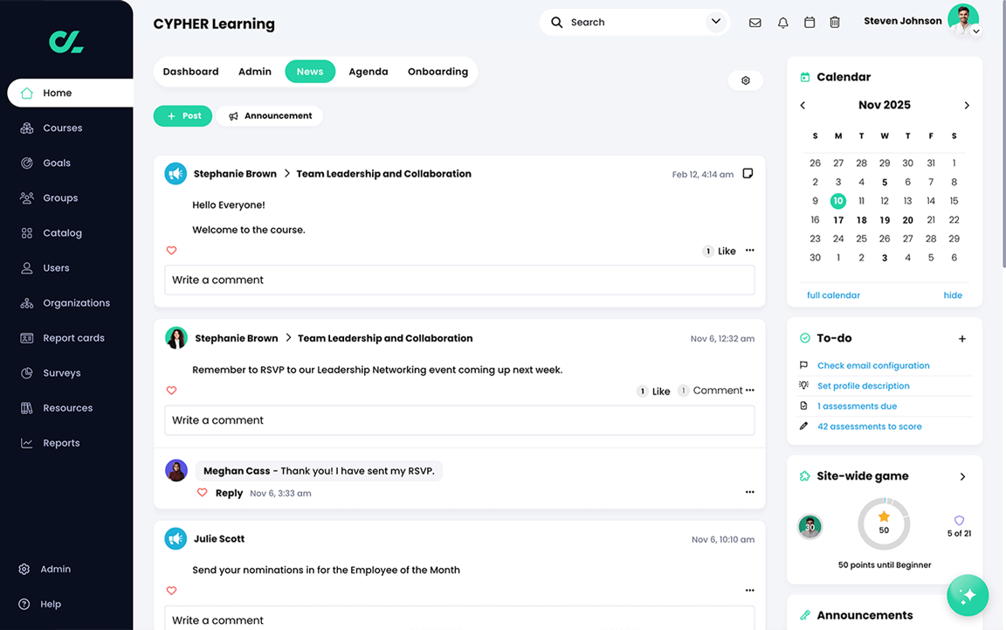Click the note icon on Feb 12 post
This screenshot has width=1006, height=630.
click(748, 173)
